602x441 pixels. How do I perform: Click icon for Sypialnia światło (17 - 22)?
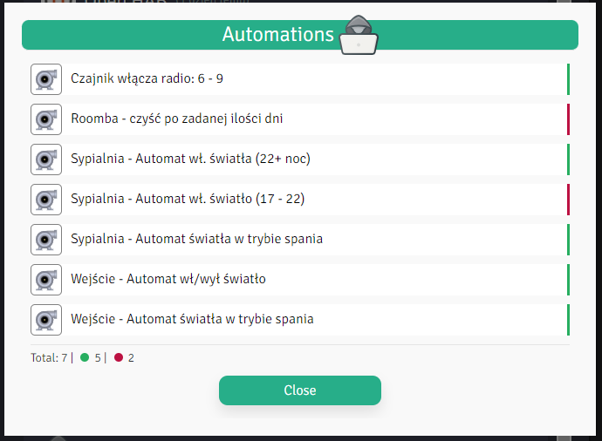[46, 200]
